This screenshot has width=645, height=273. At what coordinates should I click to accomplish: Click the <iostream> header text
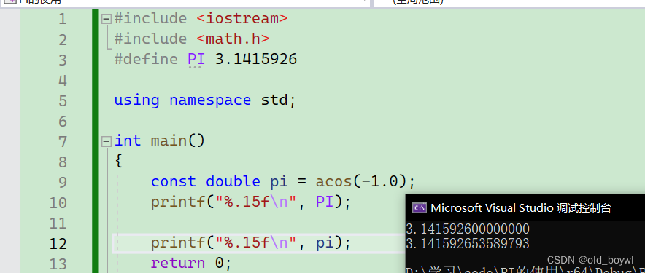[x=242, y=18]
